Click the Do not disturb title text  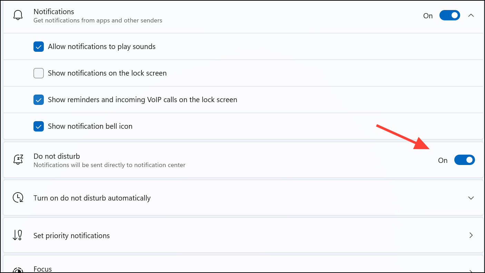click(57, 156)
